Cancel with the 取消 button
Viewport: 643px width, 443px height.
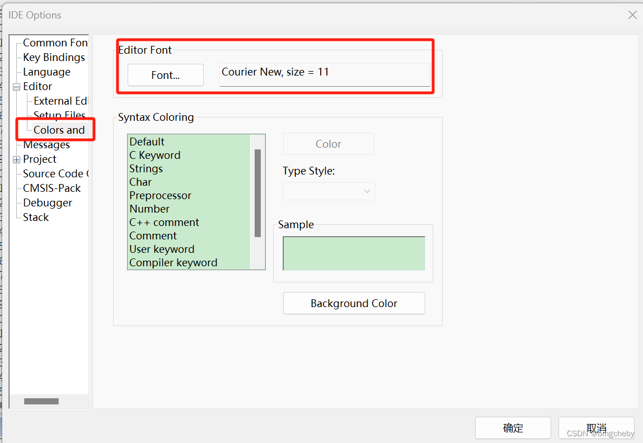click(596, 428)
